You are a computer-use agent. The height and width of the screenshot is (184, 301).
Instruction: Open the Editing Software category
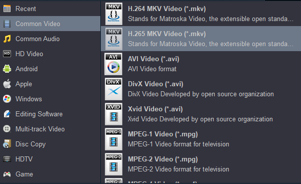point(50,114)
